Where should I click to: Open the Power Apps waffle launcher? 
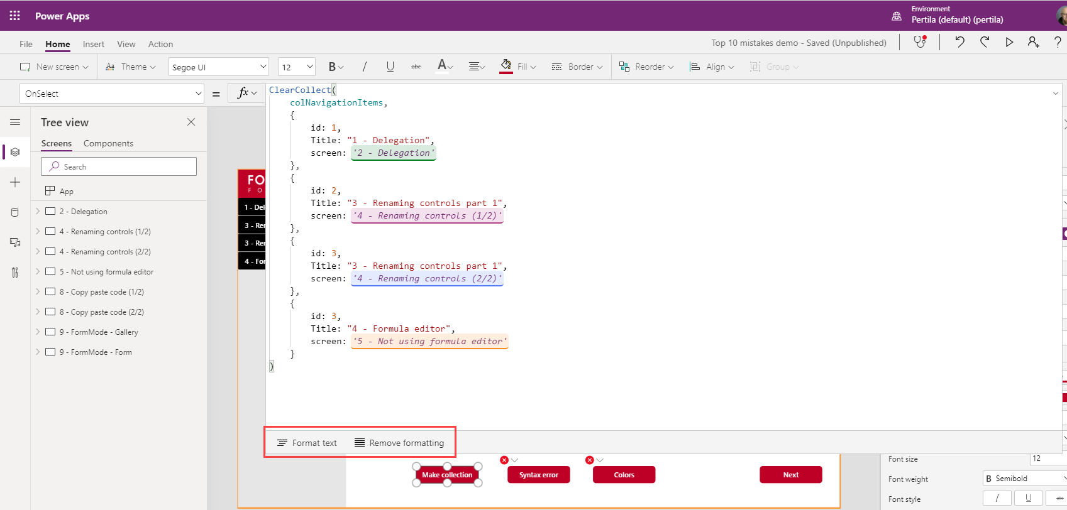[15, 16]
